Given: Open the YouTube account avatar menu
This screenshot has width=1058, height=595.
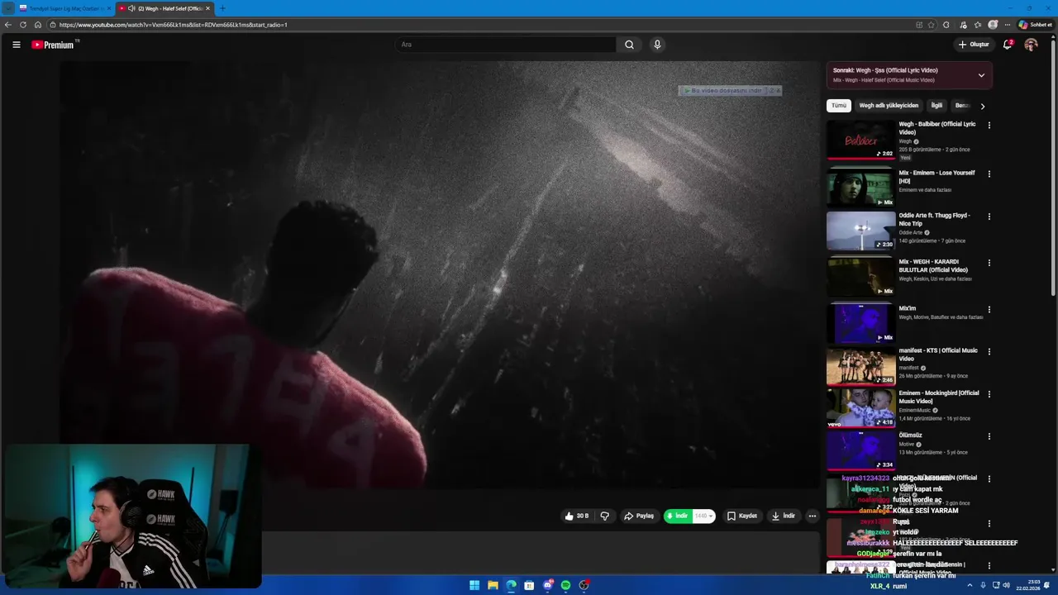Looking at the screenshot, I should (x=1031, y=45).
